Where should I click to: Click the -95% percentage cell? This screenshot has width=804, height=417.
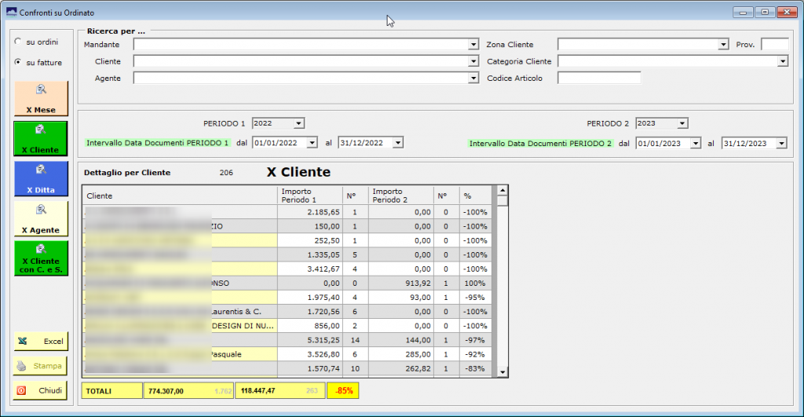[475, 298]
